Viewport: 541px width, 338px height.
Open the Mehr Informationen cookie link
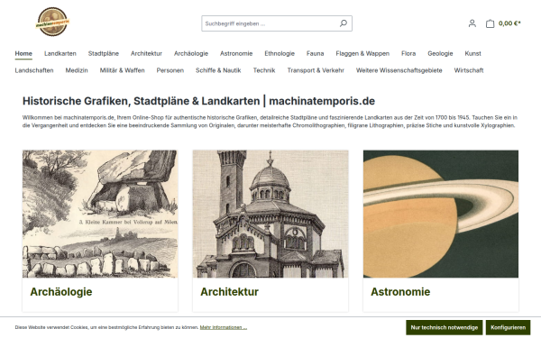tap(224, 327)
